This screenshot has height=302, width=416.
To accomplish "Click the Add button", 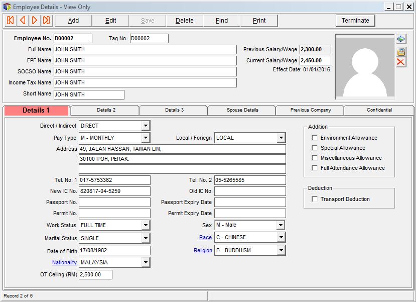I will coord(73,21).
